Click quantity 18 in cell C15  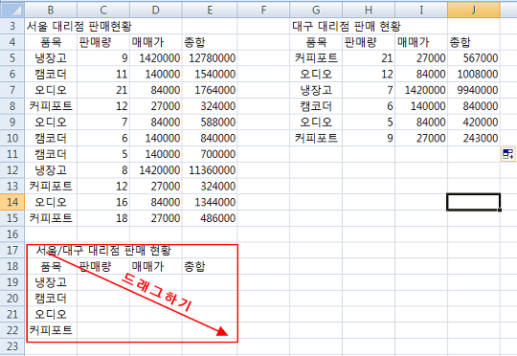122,218
